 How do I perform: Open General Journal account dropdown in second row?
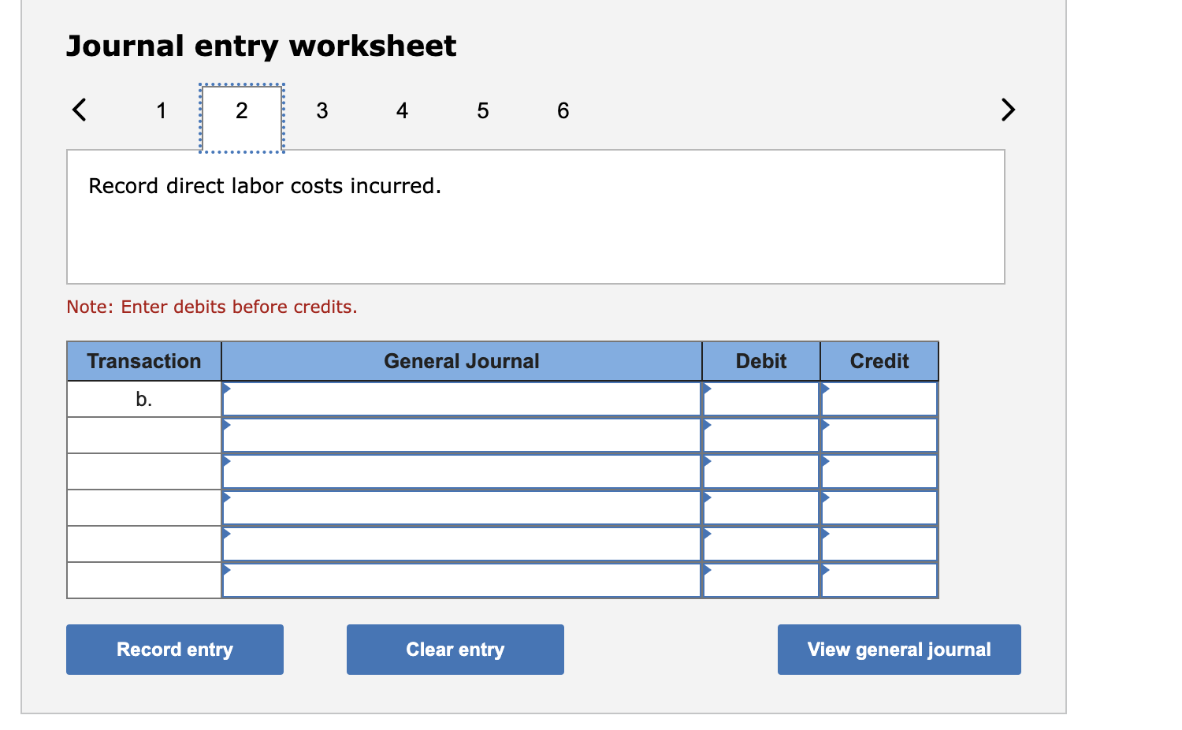(462, 435)
